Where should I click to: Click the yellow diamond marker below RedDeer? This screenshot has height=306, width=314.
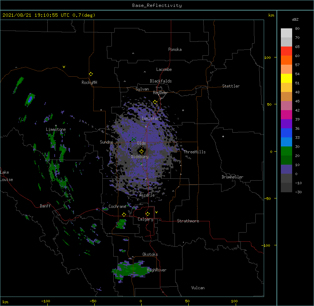(155, 102)
